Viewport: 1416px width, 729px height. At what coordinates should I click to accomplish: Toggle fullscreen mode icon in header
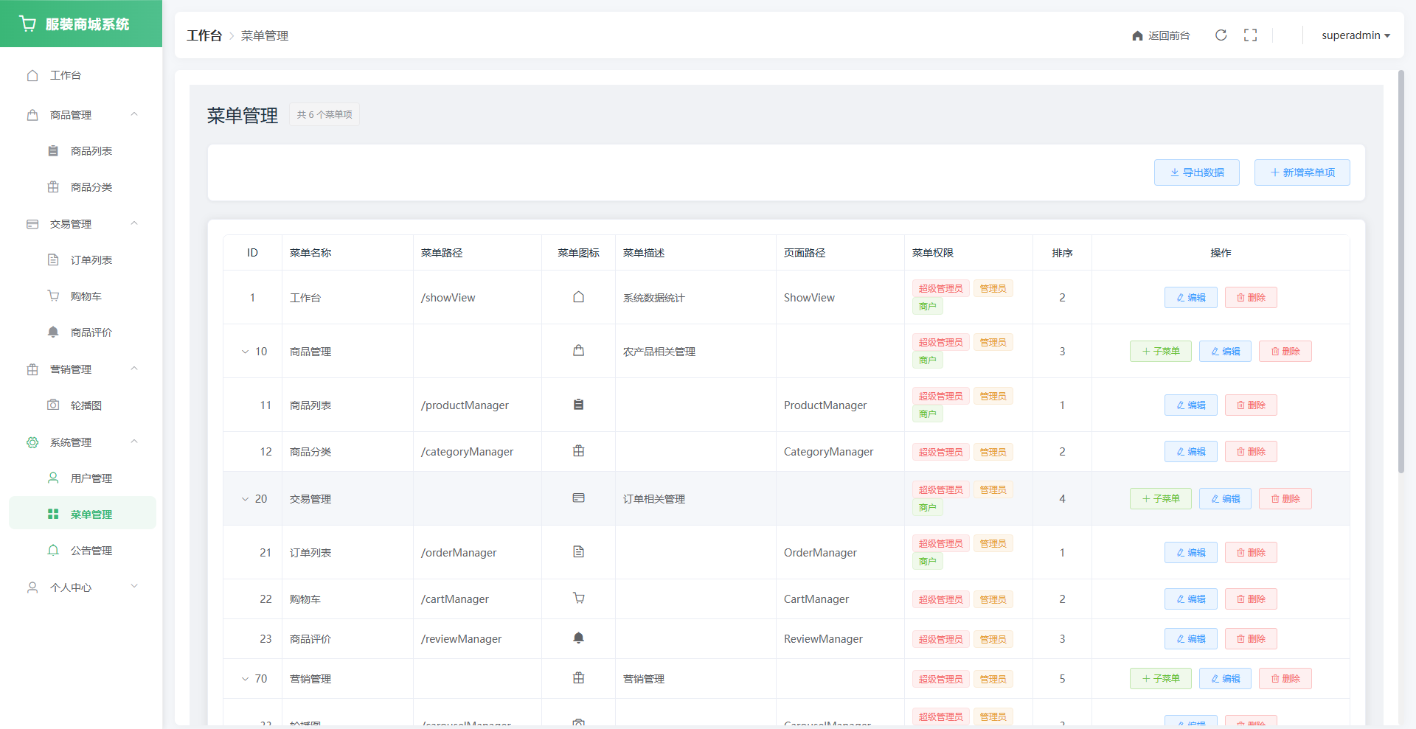(x=1250, y=35)
